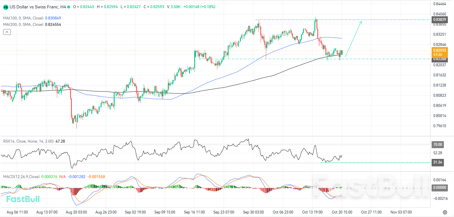Click the Aug 20 03:00 time label
Image resolution: width=454 pixels, height=217 pixels.
(76, 212)
